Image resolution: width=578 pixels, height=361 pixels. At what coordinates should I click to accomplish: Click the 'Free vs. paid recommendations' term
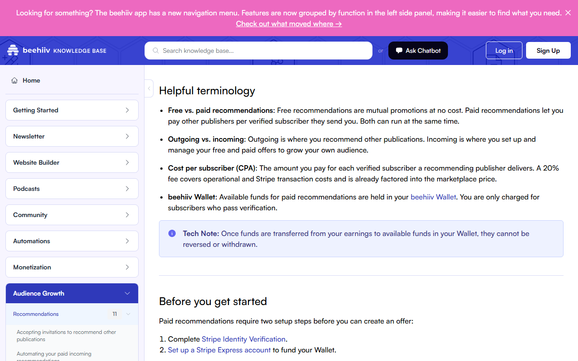pyautogui.click(x=221, y=110)
